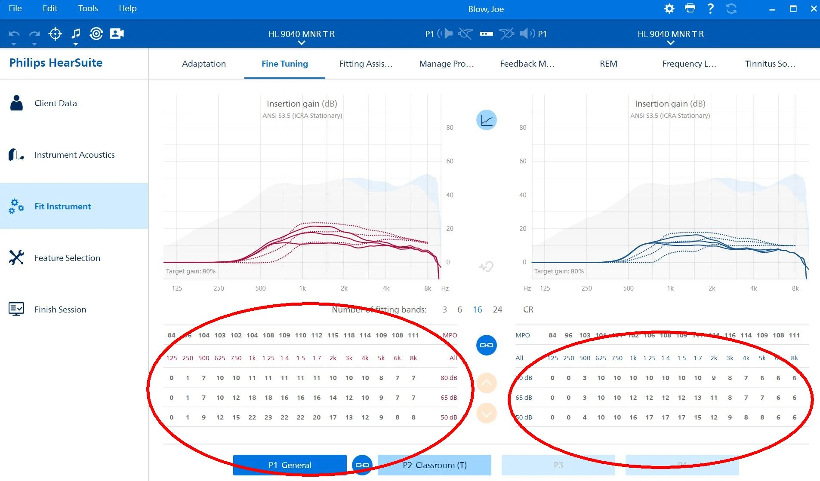Click the concentric circles target icon
Screen dimensions: 820x481
click(x=96, y=34)
